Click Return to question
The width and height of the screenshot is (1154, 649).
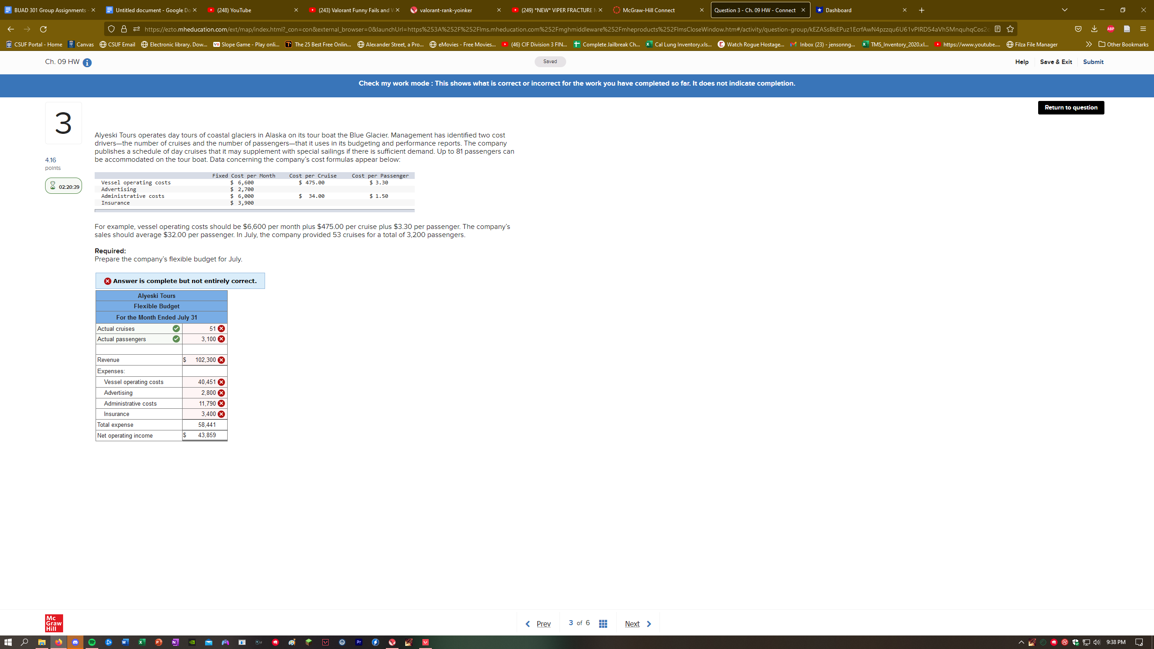(1071, 108)
